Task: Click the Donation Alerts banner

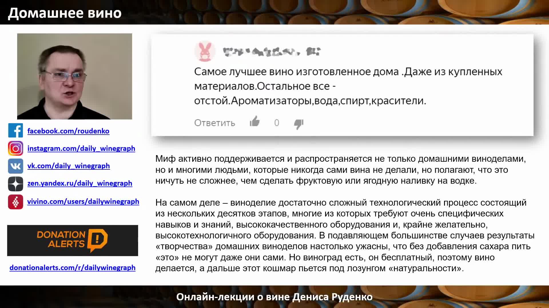Action: point(73,240)
